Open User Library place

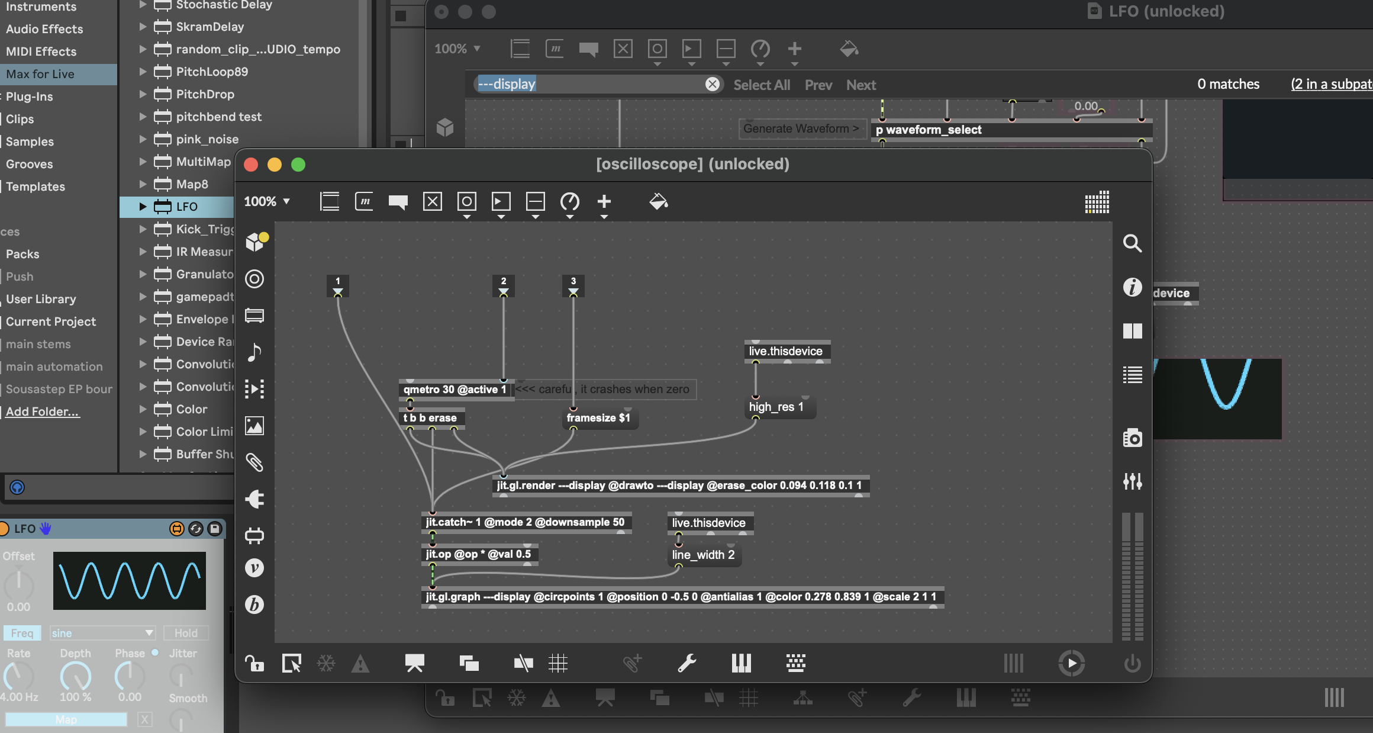[x=41, y=299]
